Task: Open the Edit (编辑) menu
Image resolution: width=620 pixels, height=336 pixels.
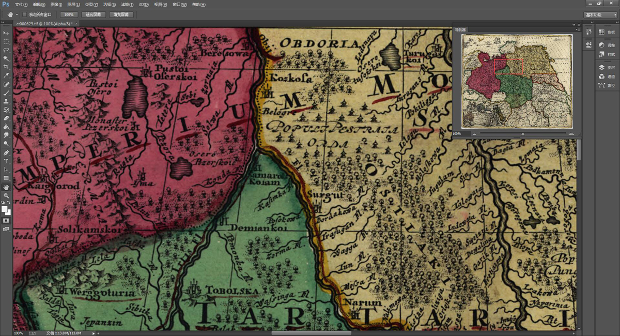Action: [39, 4]
